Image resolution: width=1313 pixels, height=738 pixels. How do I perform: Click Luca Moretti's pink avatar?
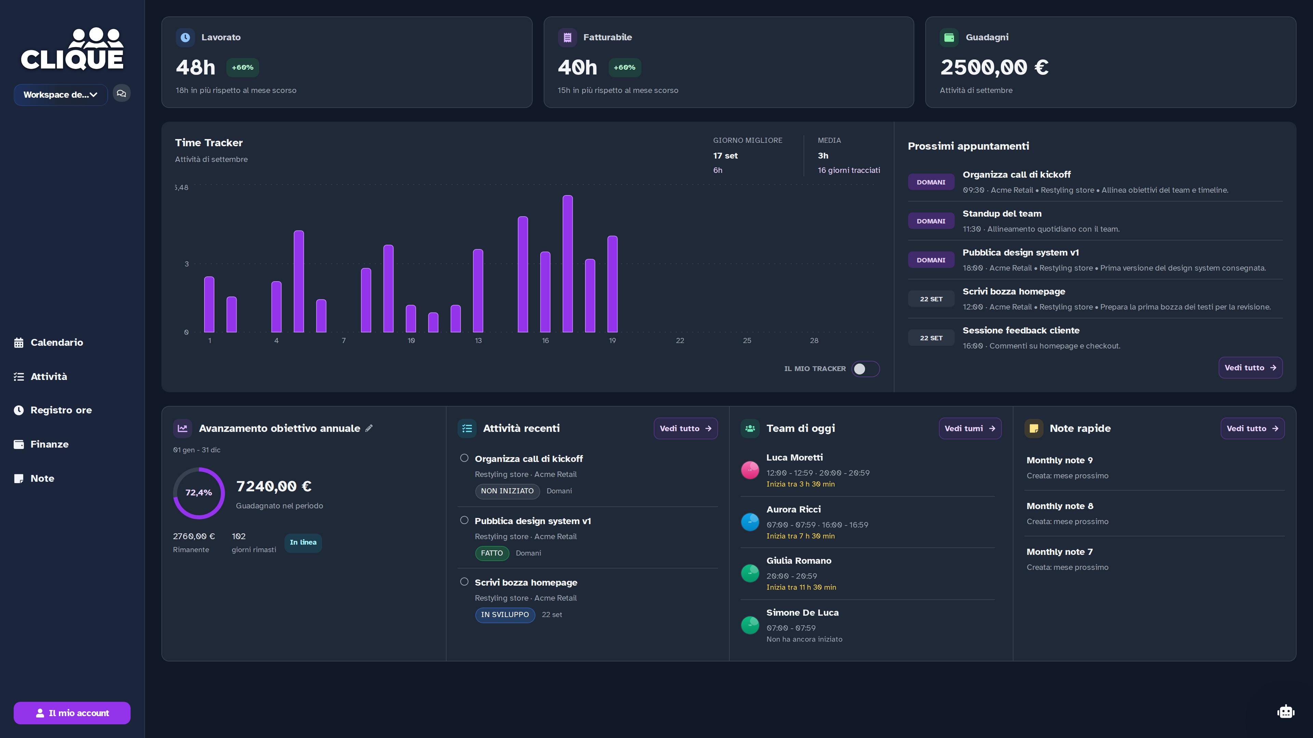pos(750,470)
